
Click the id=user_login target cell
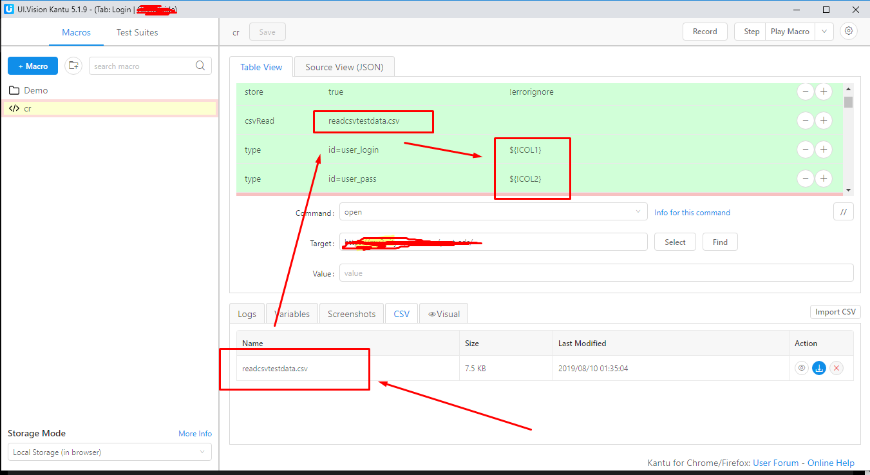tap(354, 150)
